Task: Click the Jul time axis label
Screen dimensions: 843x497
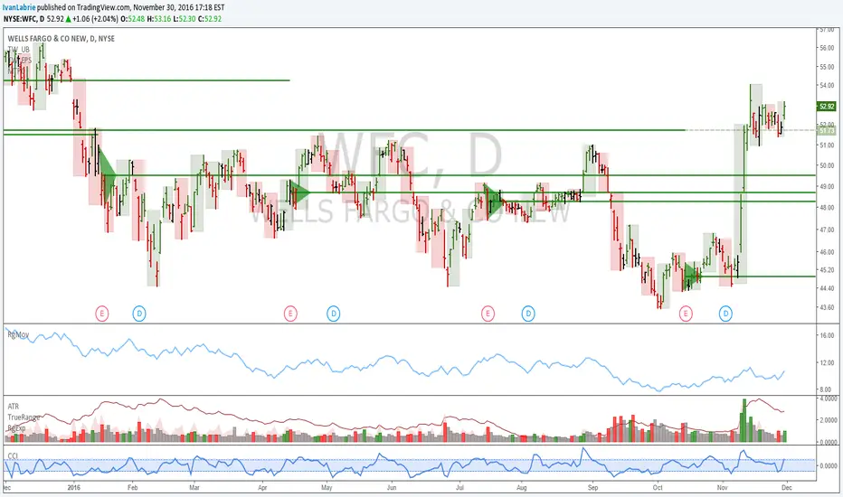Action: pyautogui.click(x=459, y=488)
